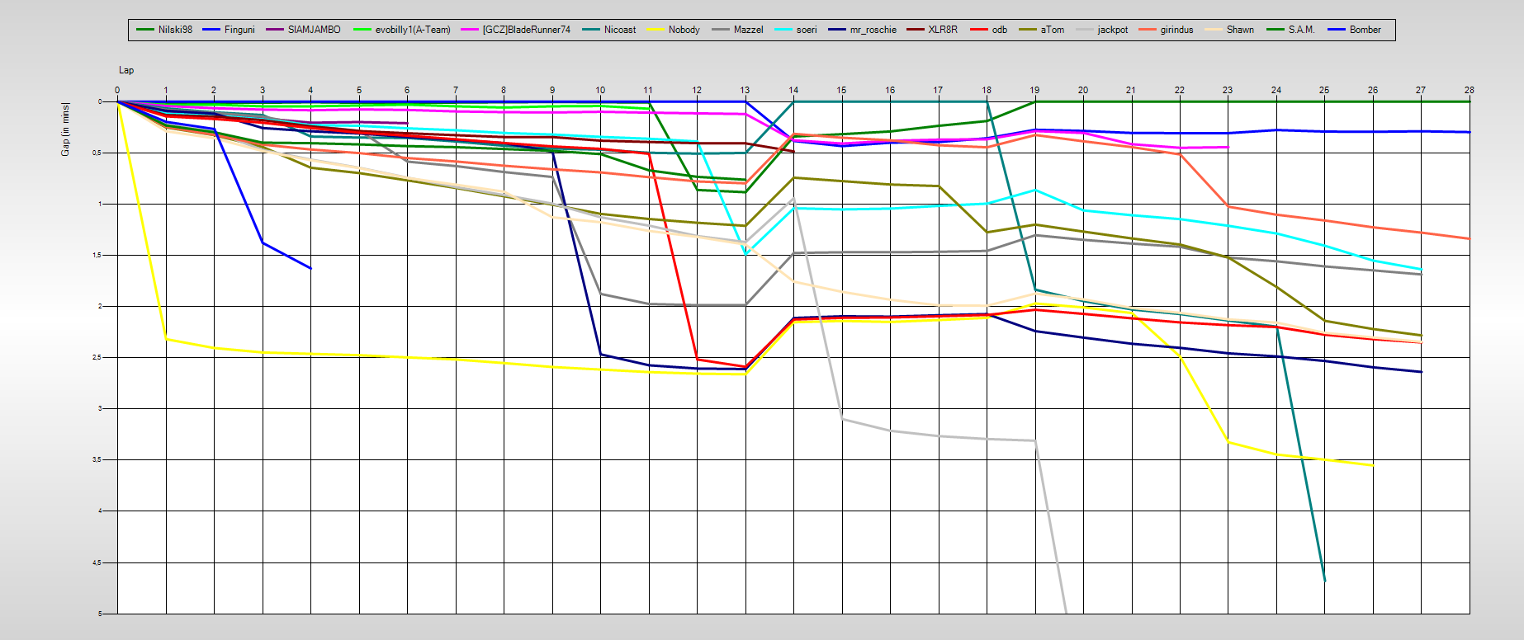Click the XLR8R dark red legend swatch

point(916,30)
